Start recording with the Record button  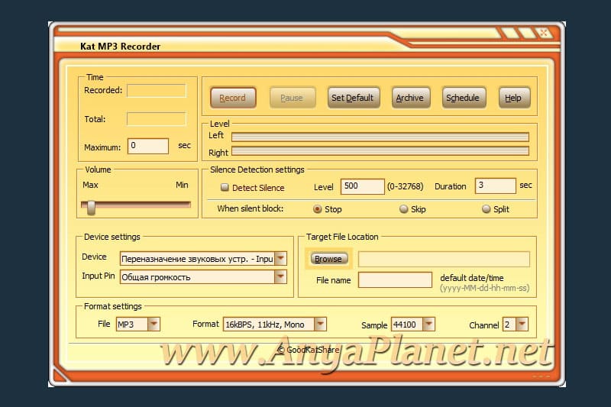coord(233,98)
